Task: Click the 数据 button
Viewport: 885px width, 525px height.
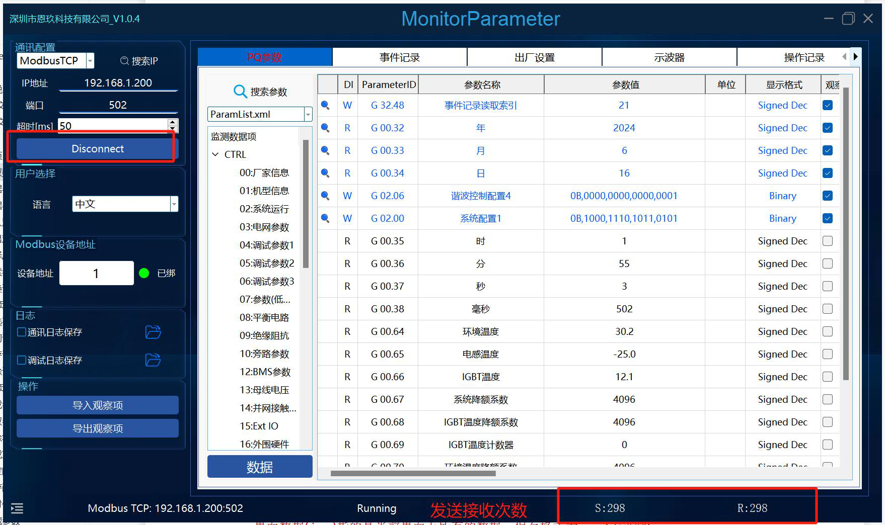Action: click(x=260, y=467)
